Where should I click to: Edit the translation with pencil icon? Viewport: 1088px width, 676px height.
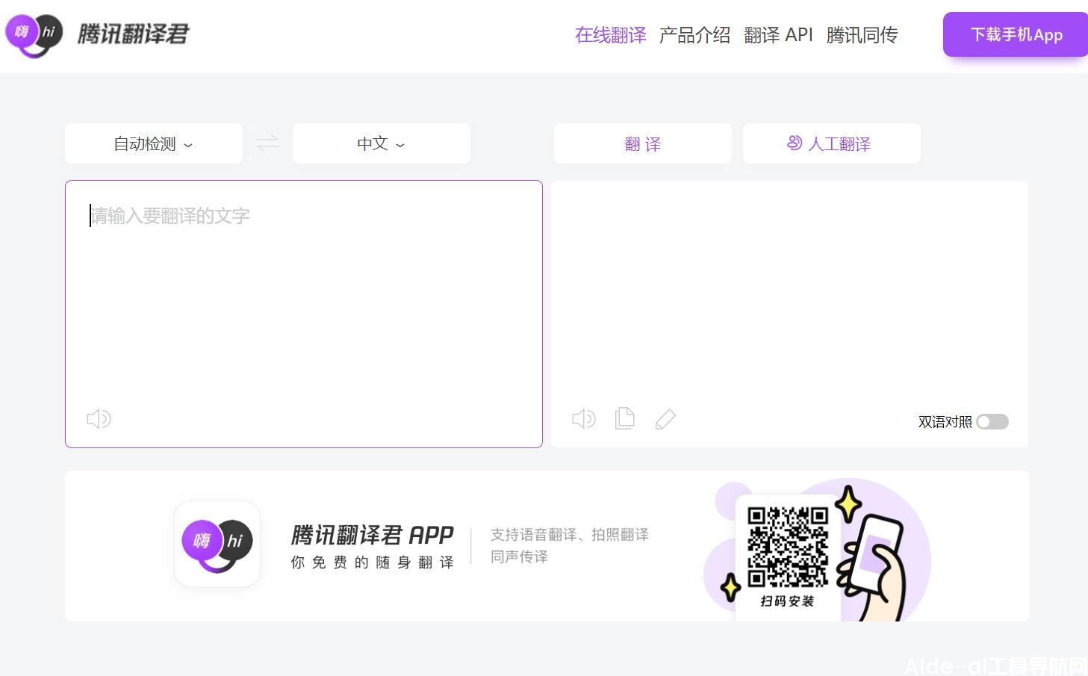[665, 418]
